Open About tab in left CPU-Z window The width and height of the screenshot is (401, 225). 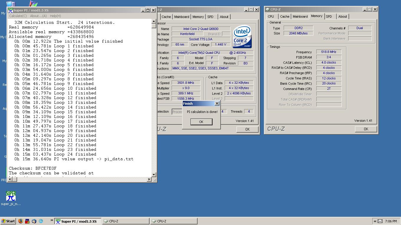224,17
